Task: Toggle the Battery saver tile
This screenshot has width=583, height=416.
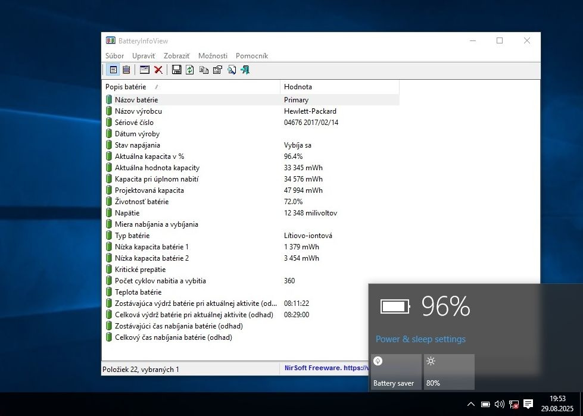Action: click(x=395, y=372)
